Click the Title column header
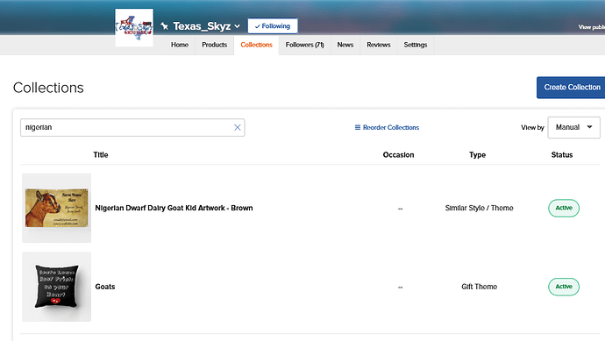This screenshot has height=341, width=605. click(101, 154)
